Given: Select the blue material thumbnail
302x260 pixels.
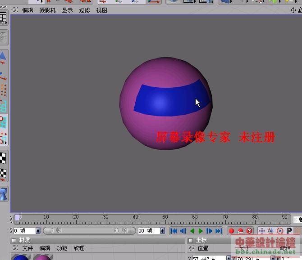Looking at the screenshot, I should pyautogui.click(x=21, y=257).
